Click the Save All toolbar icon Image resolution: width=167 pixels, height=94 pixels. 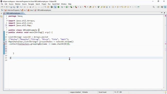[x=14, y=7]
